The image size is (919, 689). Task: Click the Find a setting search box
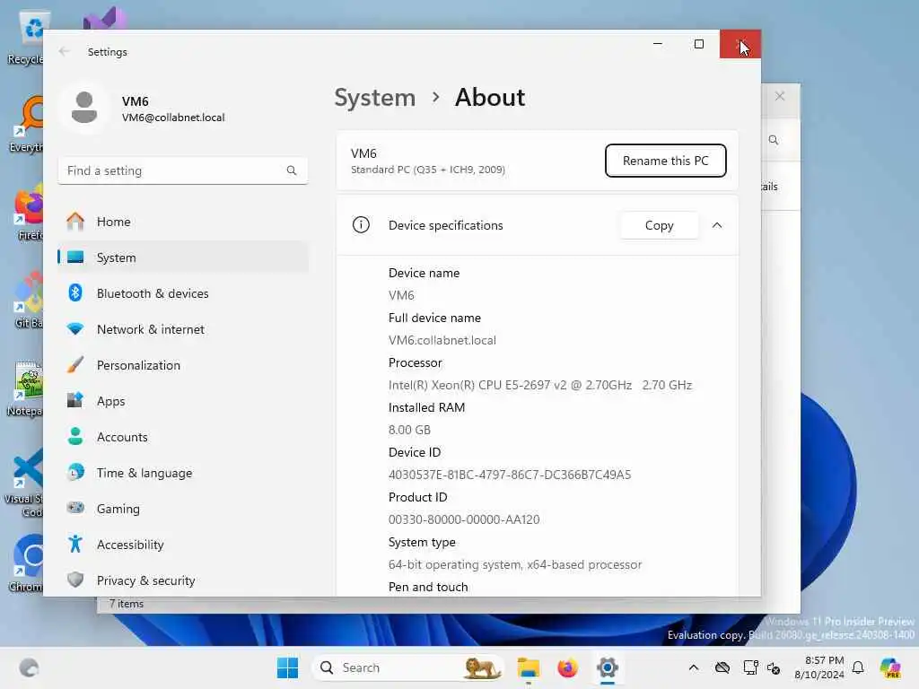click(x=183, y=170)
